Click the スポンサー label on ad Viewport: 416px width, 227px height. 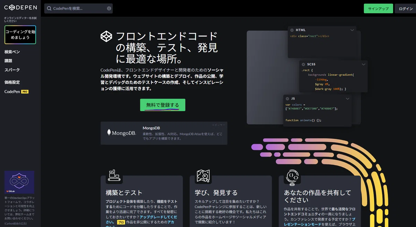219,125
